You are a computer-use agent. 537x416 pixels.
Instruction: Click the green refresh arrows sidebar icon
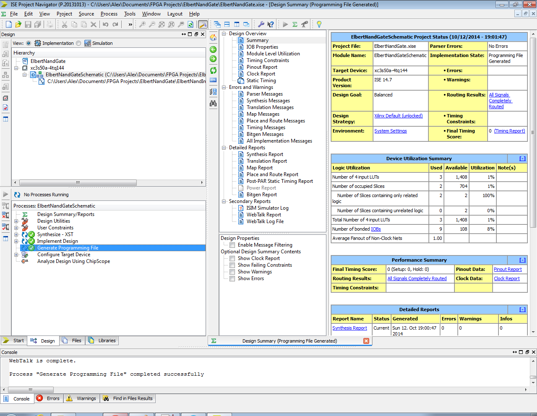[213, 70]
